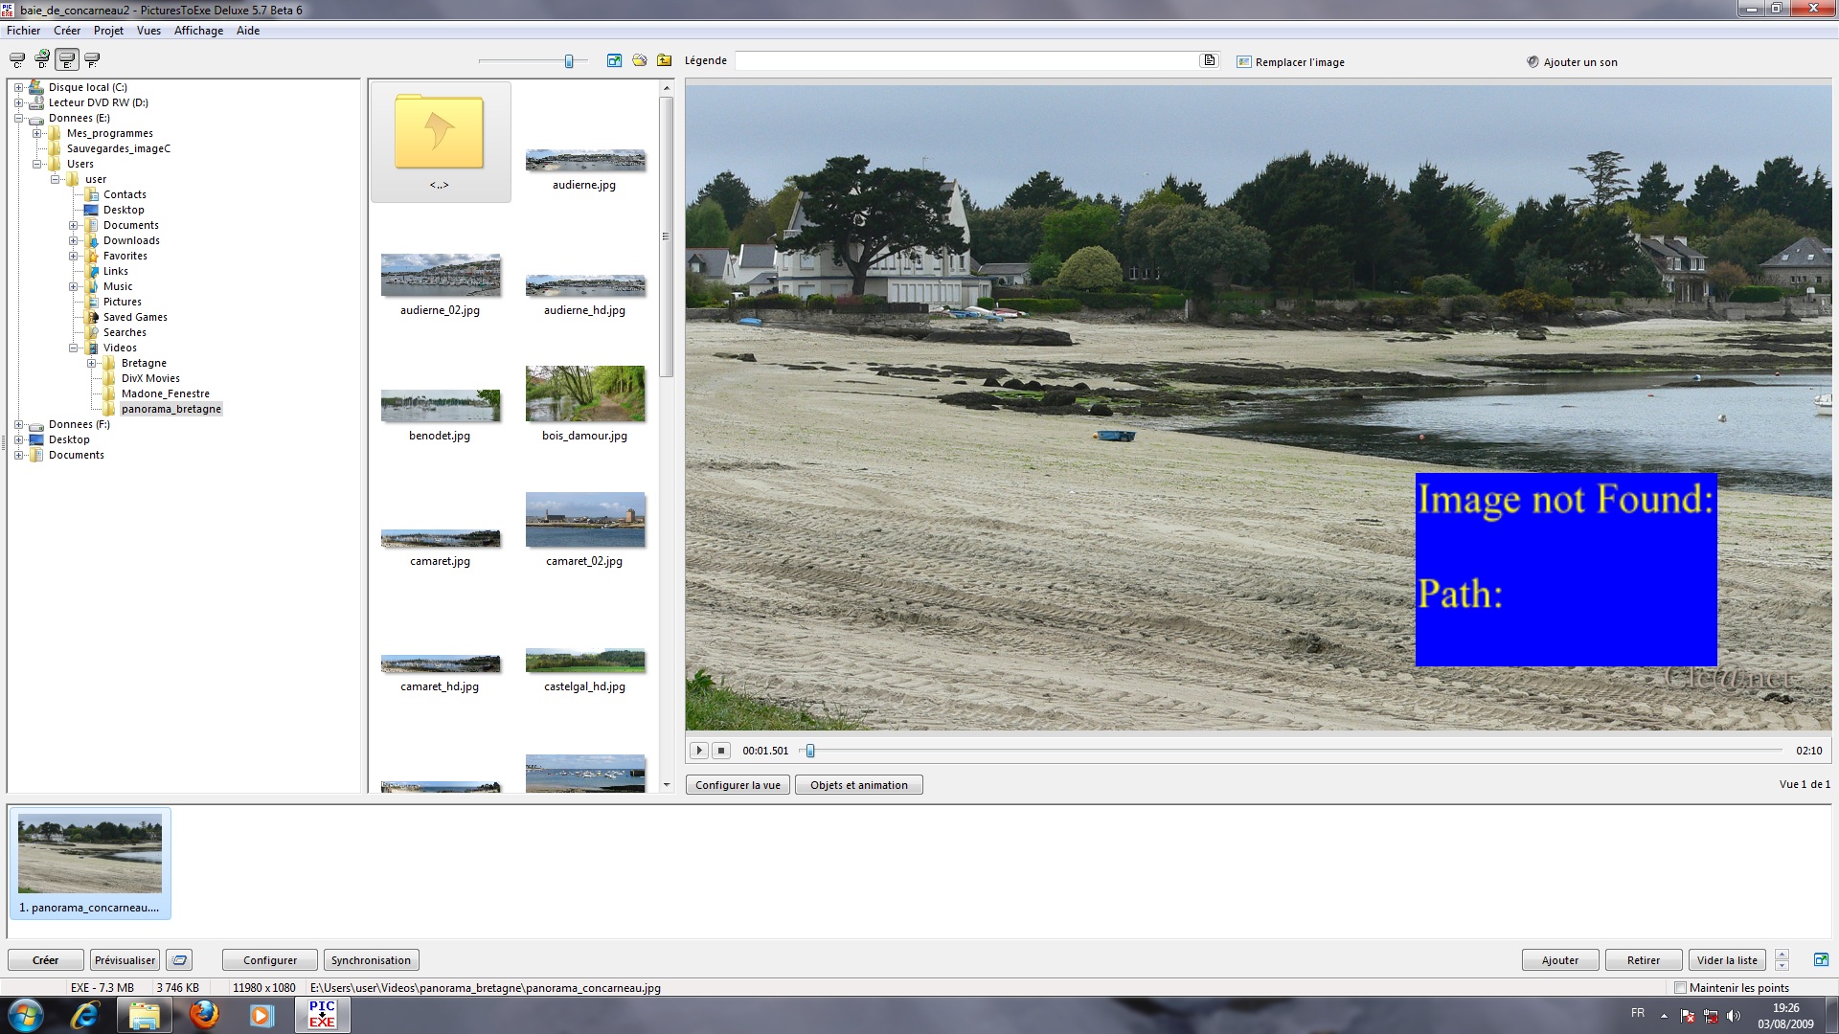Enable the Maintenir les points checkbox
The width and height of the screenshot is (1839, 1034).
1680,987
